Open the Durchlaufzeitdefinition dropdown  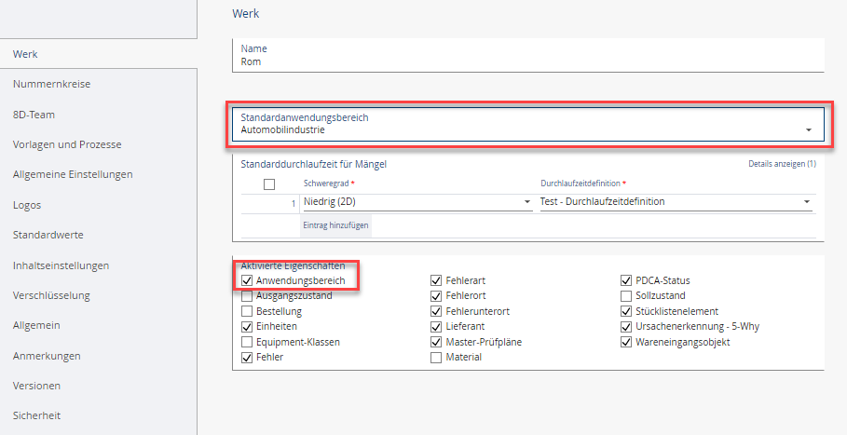click(676, 201)
